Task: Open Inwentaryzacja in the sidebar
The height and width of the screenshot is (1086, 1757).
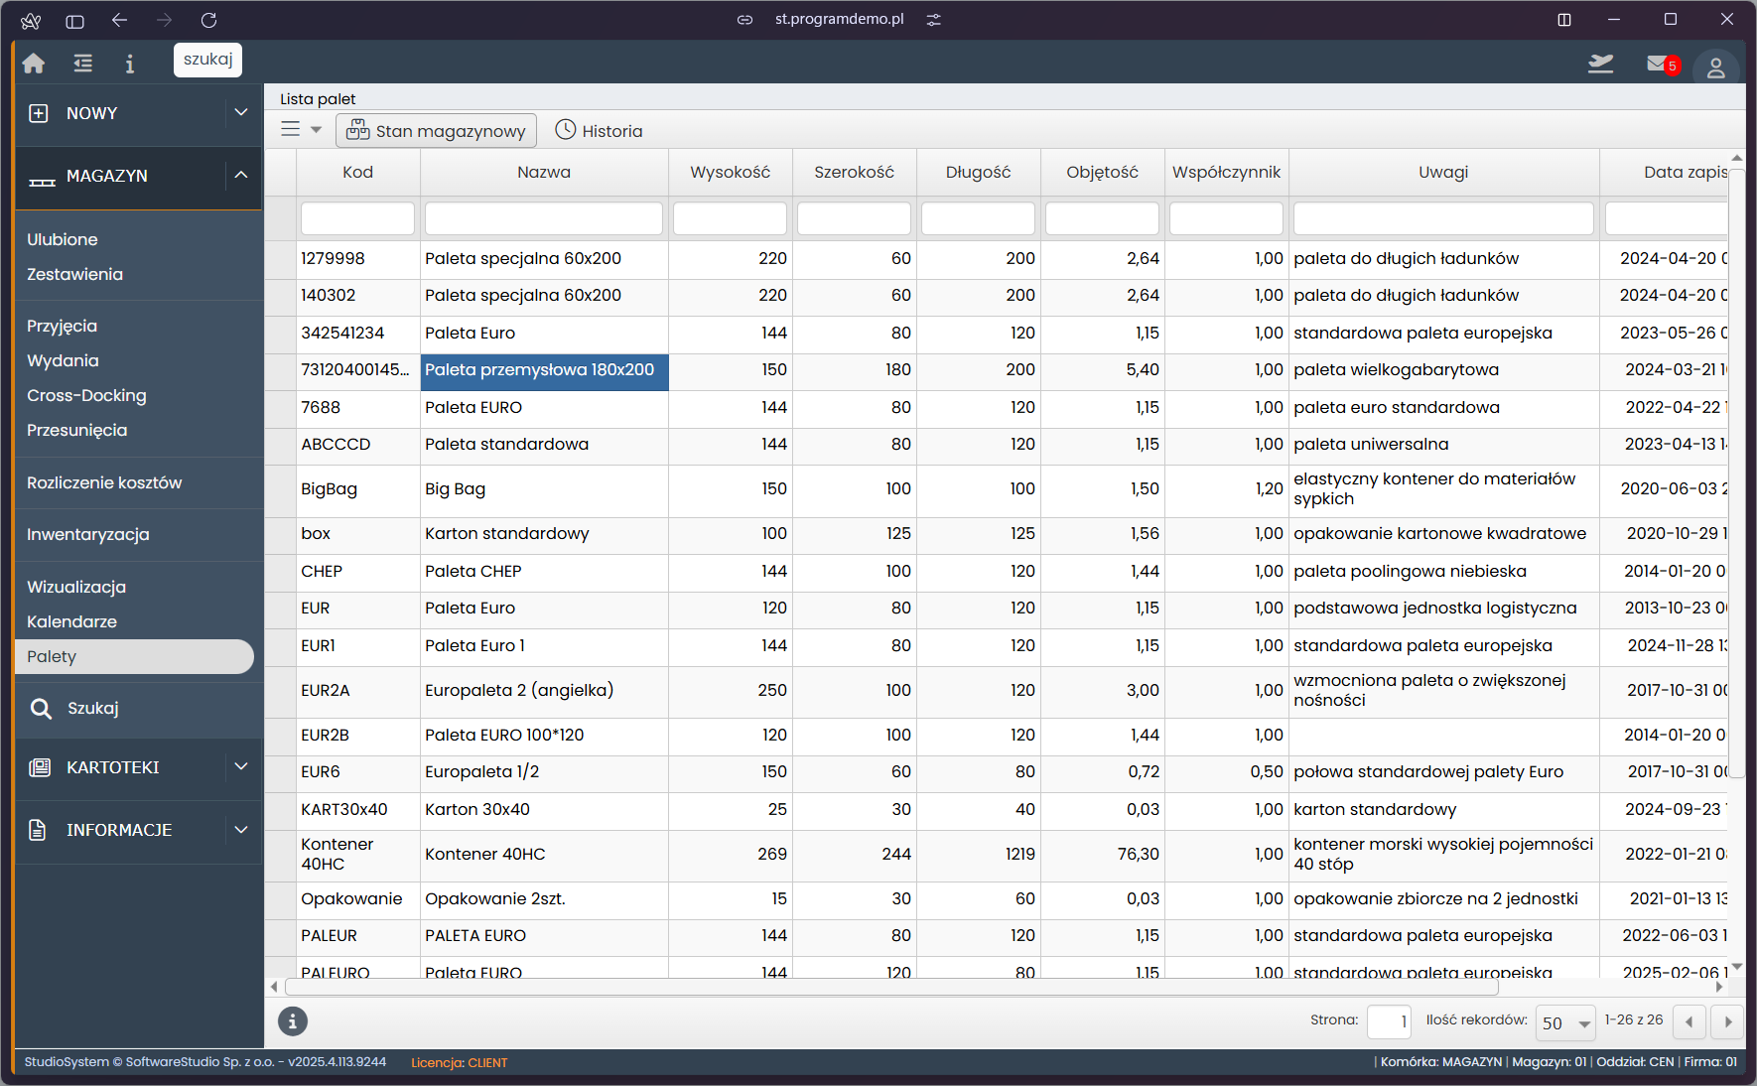Action: 88,534
